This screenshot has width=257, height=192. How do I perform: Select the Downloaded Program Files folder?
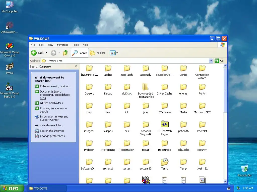click(146, 90)
